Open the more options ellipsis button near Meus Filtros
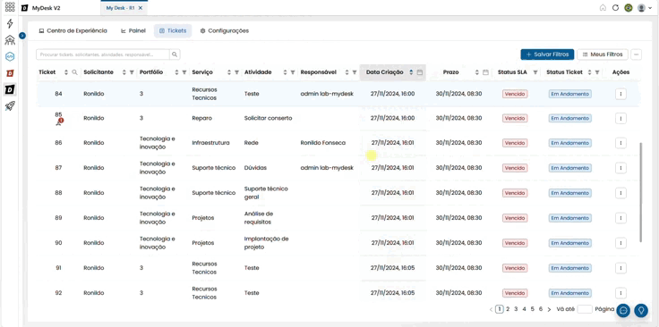This screenshot has width=659, height=327. [x=637, y=54]
